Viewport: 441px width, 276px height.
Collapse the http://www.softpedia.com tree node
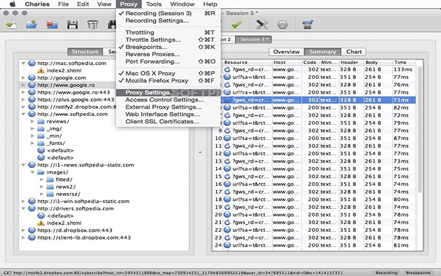tap(23, 114)
